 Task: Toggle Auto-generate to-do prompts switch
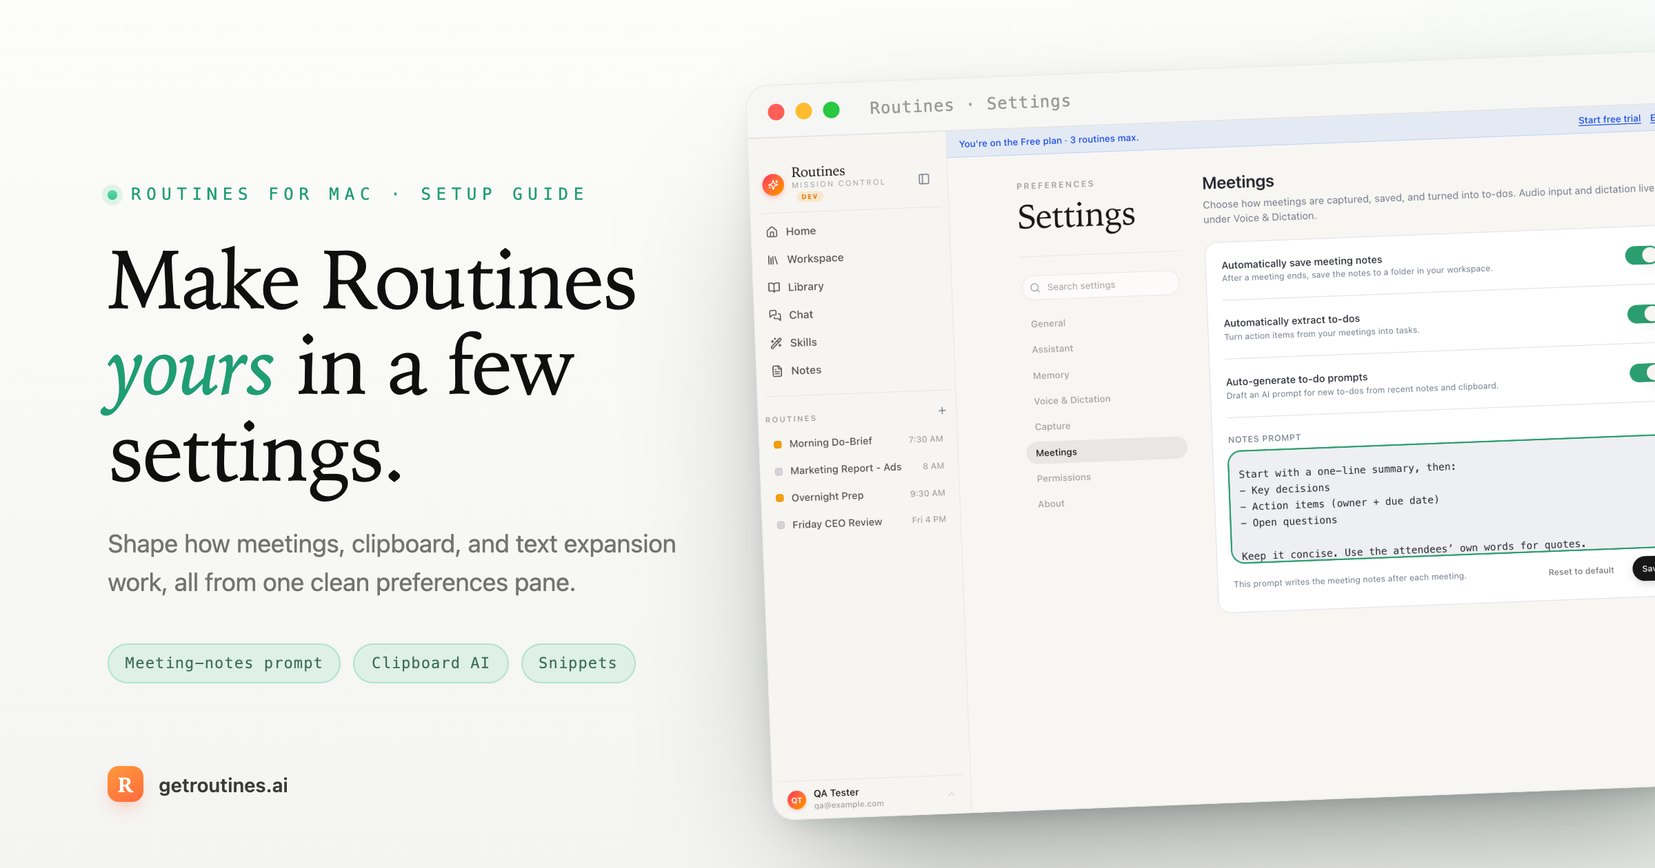pos(1643,373)
